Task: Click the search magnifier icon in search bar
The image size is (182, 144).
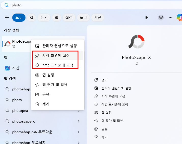Action: 7,5
